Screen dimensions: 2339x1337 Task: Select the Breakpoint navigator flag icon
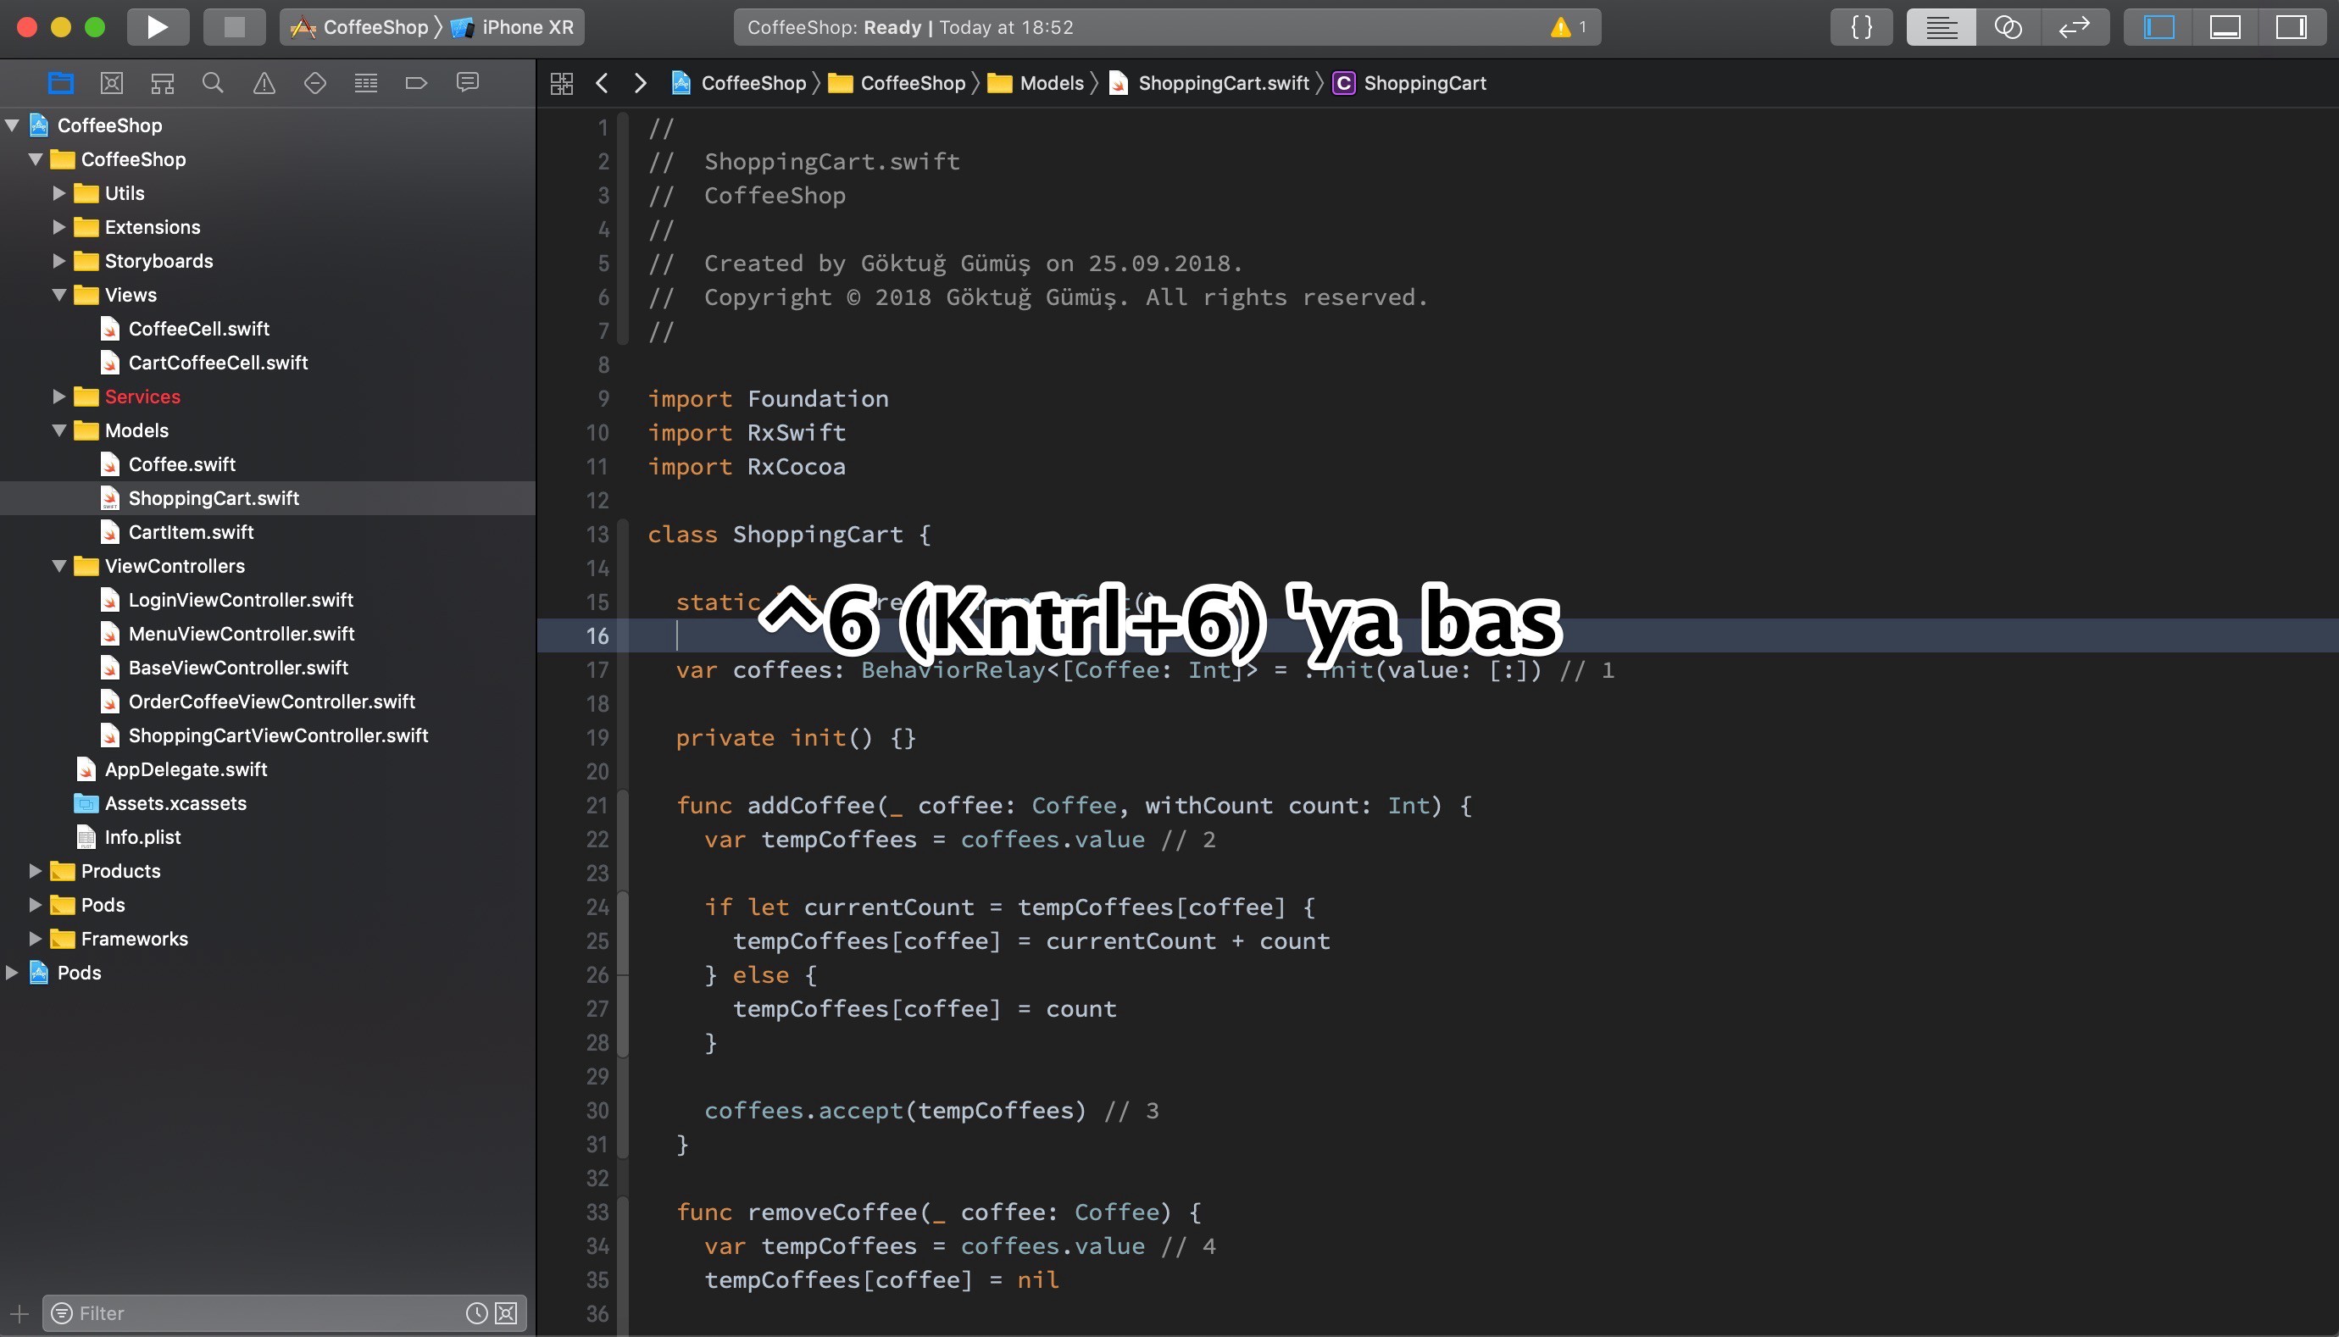point(417,83)
